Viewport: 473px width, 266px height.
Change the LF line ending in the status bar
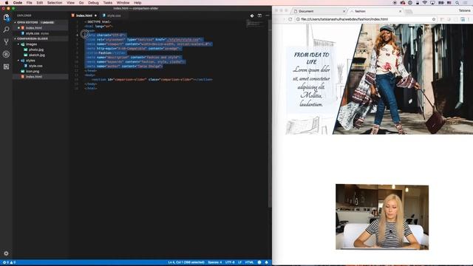click(x=239, y=262)
